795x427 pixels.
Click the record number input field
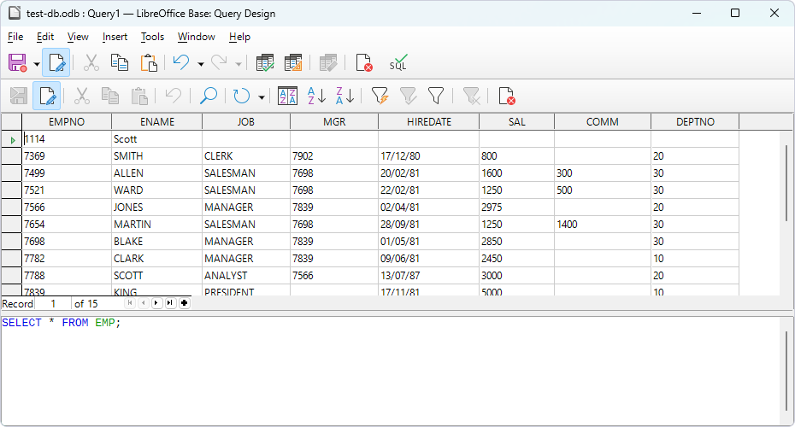tap(53, 303)
